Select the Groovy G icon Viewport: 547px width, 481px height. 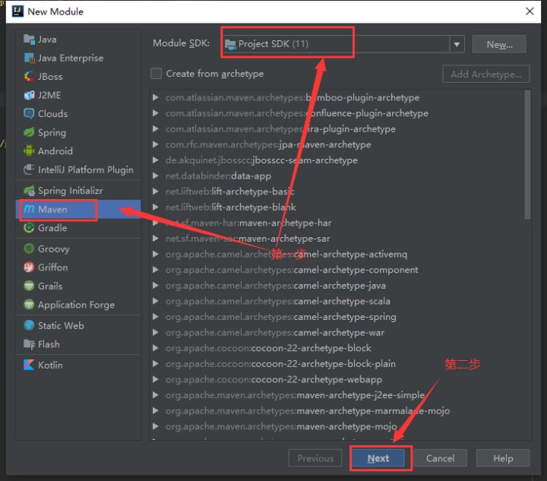point(29,248)
